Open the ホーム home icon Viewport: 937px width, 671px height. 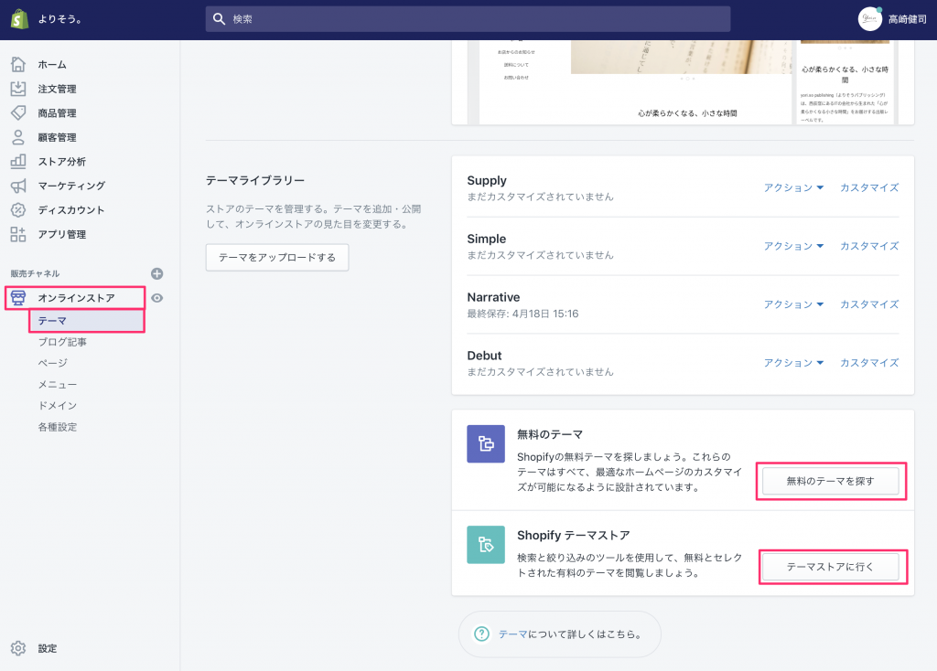pos(18,64)
